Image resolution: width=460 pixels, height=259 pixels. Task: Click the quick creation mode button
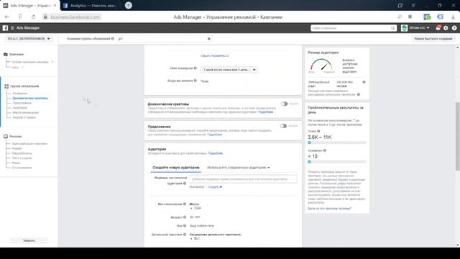click(433, 38)
